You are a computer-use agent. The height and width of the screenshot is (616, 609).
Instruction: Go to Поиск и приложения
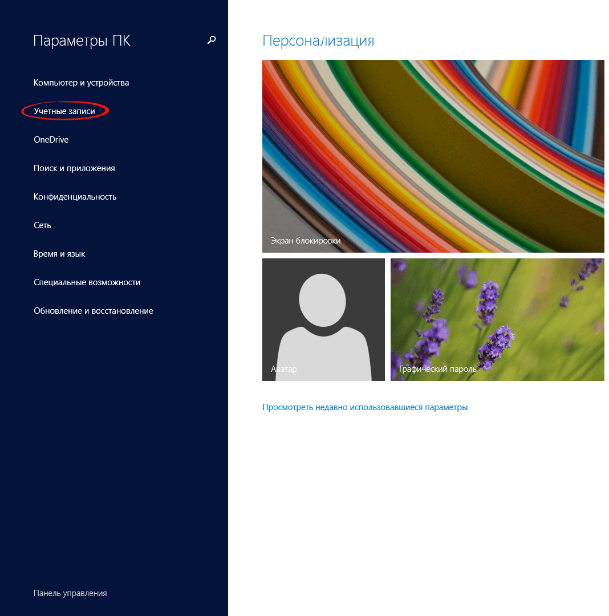[x=74, y=168]
